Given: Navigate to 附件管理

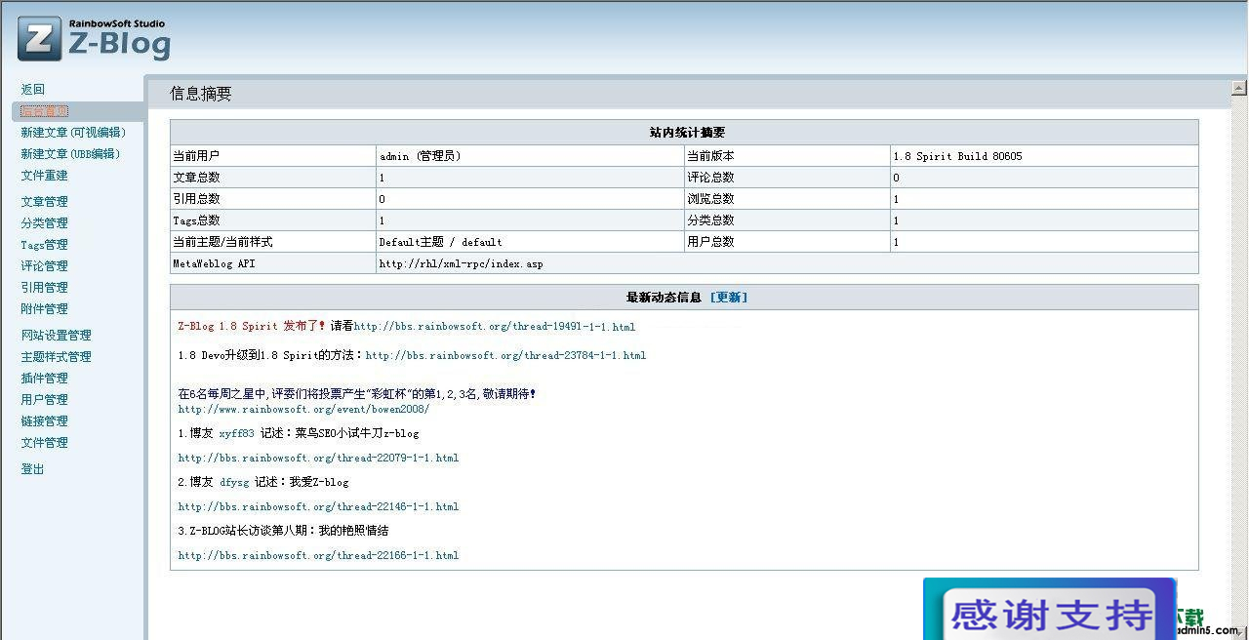Looking at the screenshot, I should 45,309.
